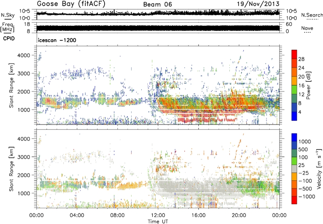Click the date '19/Nov/2013'
The image size is (323, 224).
tap(258, 4)
